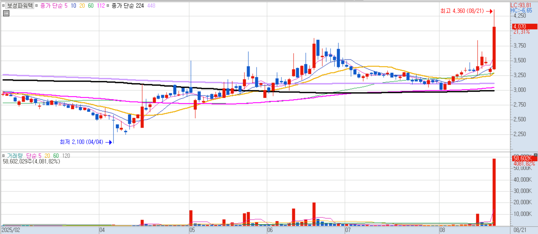Click the red 58,602K volume tag

525,158
